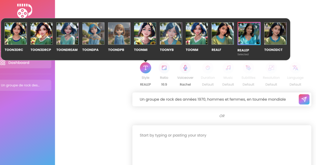Screen dimensions: 316x165
Task: Click the selected REALEP style thumbnail
Action: [249, 33]
